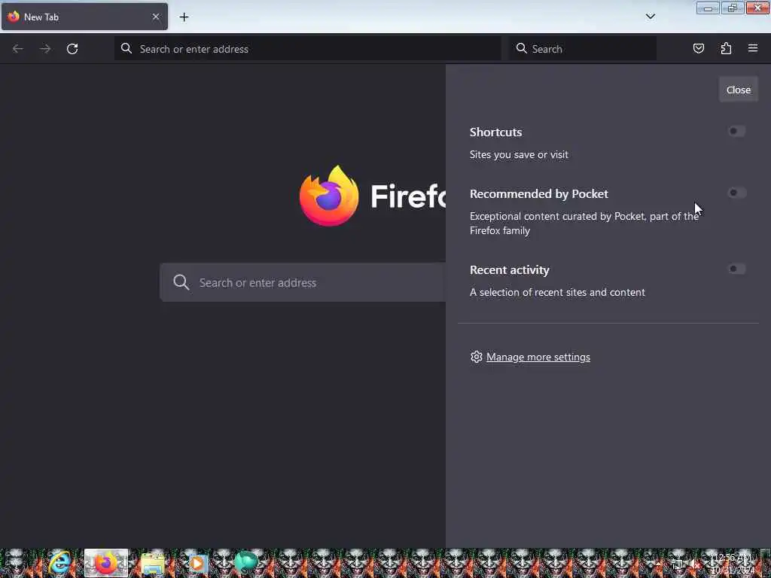
Task: Close the customize panel
Action: (738, 90)
